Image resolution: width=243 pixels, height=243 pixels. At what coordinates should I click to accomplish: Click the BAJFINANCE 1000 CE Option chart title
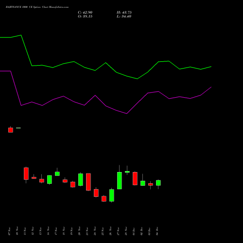pyautogui.click(x=37, y=7)
